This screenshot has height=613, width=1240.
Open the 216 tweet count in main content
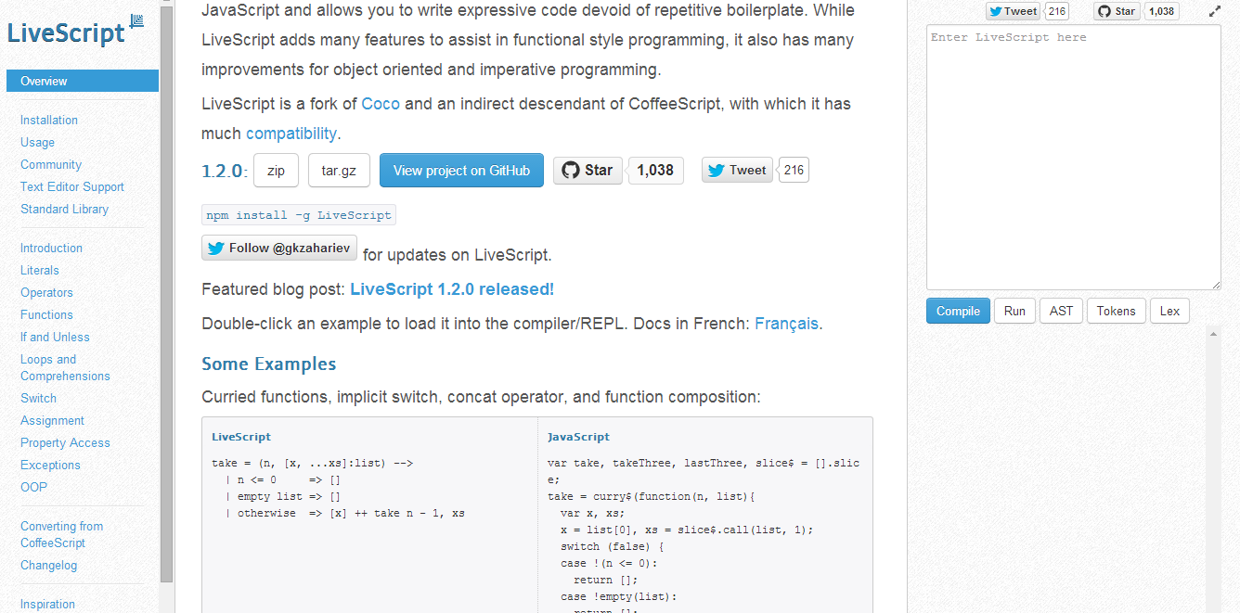(x=794, y=171)
